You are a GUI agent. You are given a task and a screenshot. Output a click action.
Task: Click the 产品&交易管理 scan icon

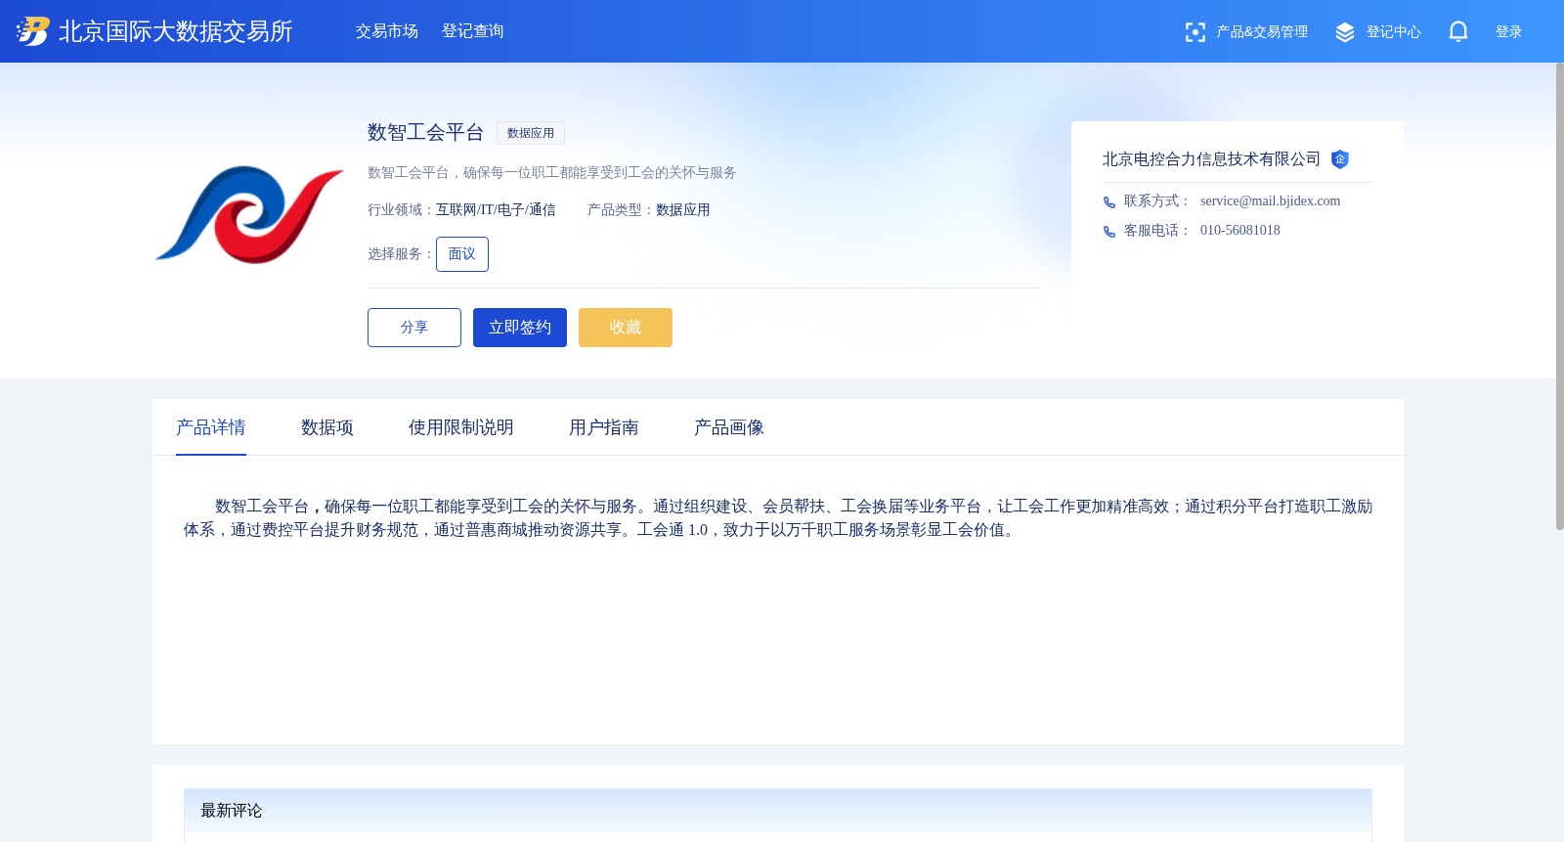pos(1195,32)
